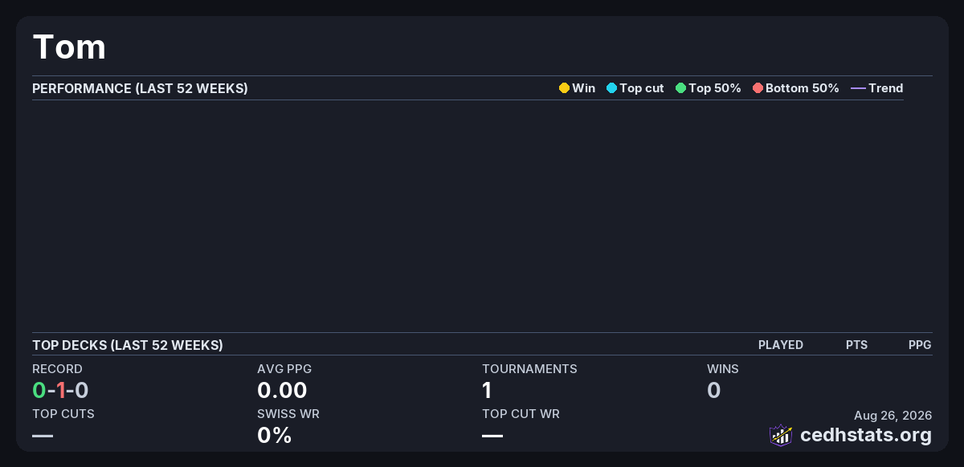Click the green Top 50% legend dot
Image resolution: width=964 pixels, height=467 pixels.
pyautogui.click(x=680, y=88)
